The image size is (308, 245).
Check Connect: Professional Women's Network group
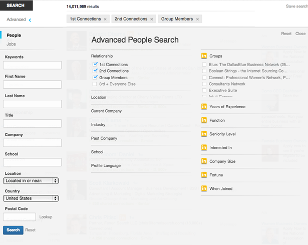[204, 78]
